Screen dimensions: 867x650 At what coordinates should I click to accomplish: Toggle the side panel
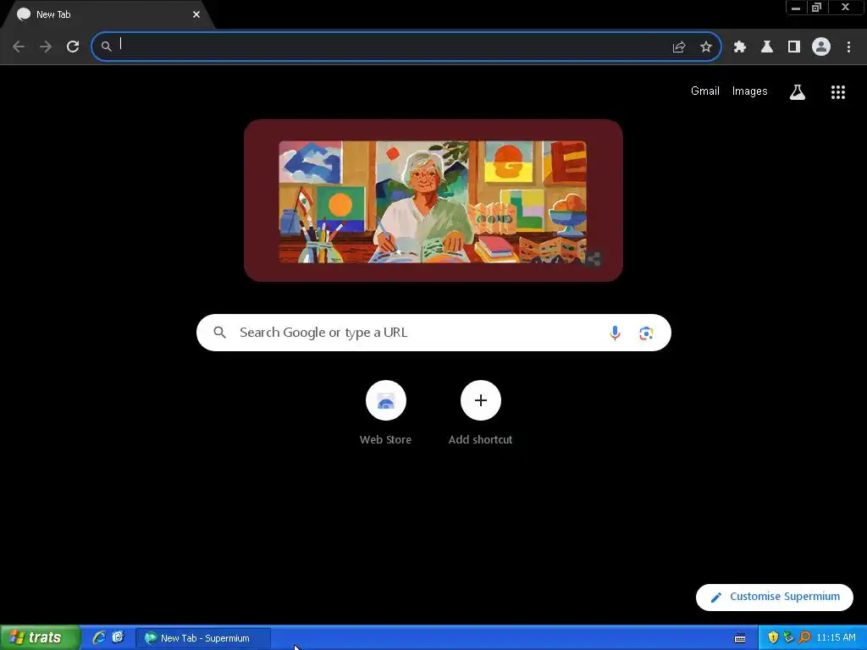click(794, 47)
